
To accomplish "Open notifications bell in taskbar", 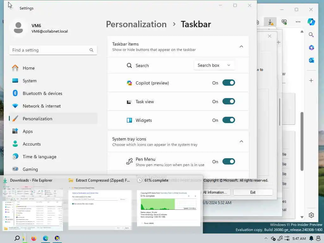I will pos(311,239).
